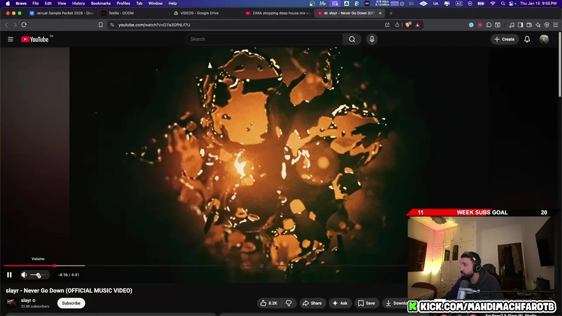This screenshot has height=316, width=562.
Task: Click the share page icon in address bar
Action: [x=397, y=25]
